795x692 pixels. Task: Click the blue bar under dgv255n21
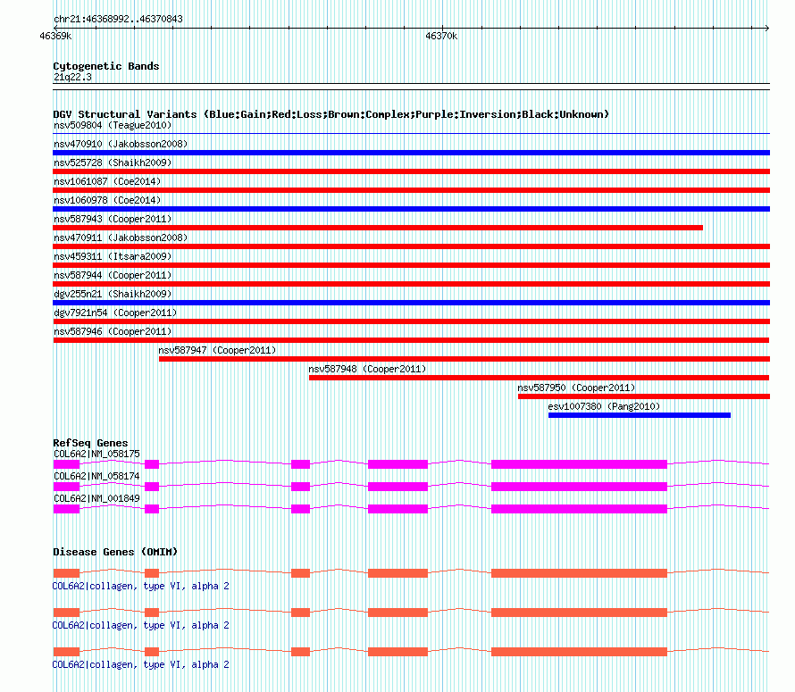point(411,303)
